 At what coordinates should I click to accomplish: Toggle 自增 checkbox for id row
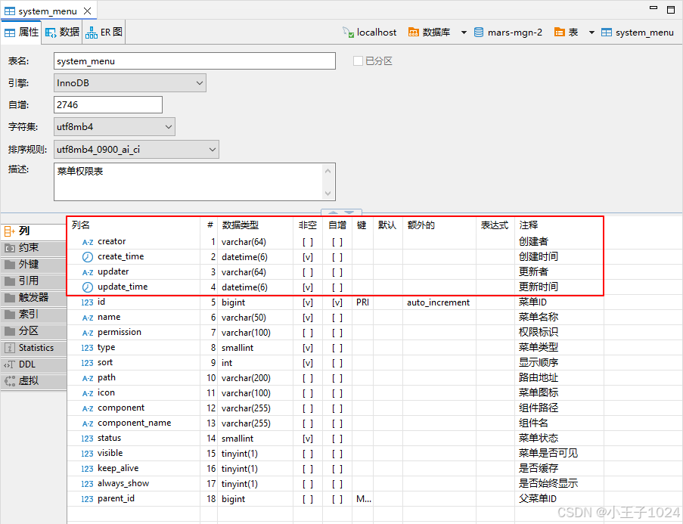click(x=337, y=302)
